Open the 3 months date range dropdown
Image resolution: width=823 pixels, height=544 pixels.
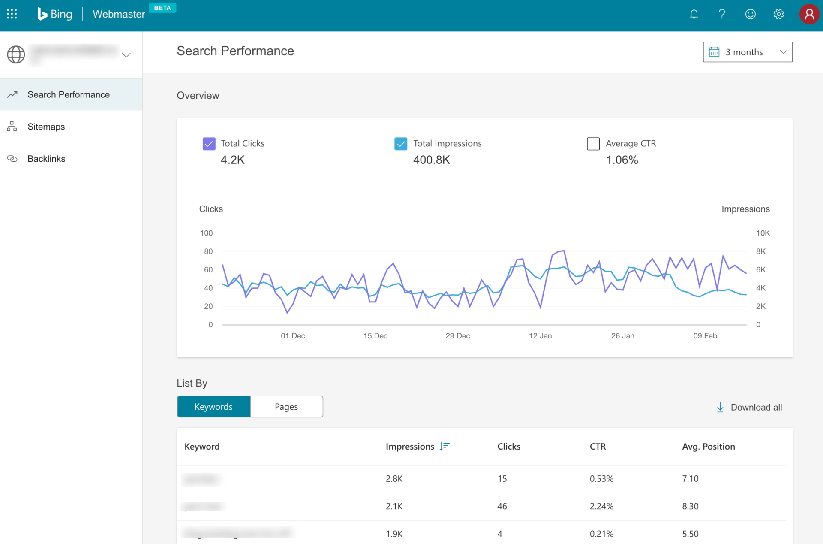tap(748, 52)
